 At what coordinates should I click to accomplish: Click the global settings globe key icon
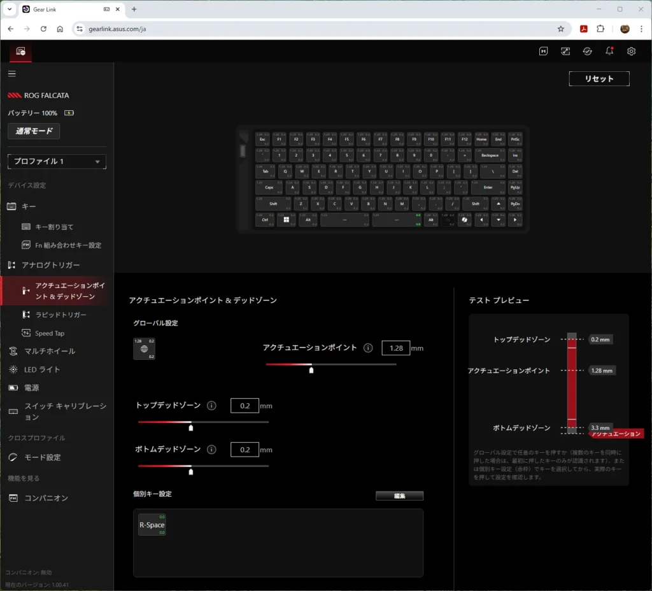click(144, 349)
